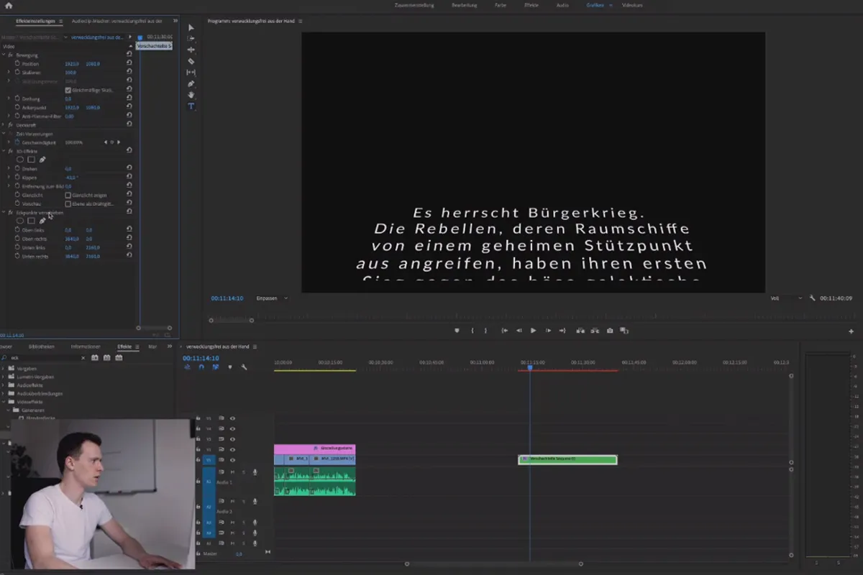Clear the effects search field

coord(83,357)
